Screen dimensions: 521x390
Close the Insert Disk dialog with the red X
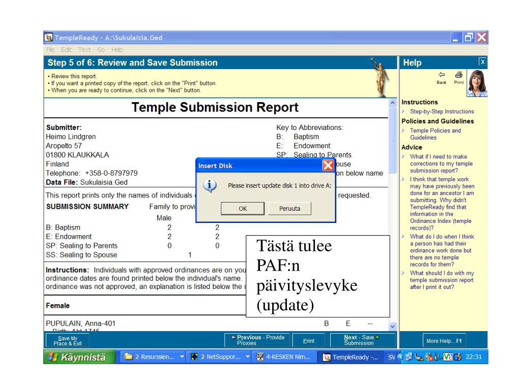point(328,166)
